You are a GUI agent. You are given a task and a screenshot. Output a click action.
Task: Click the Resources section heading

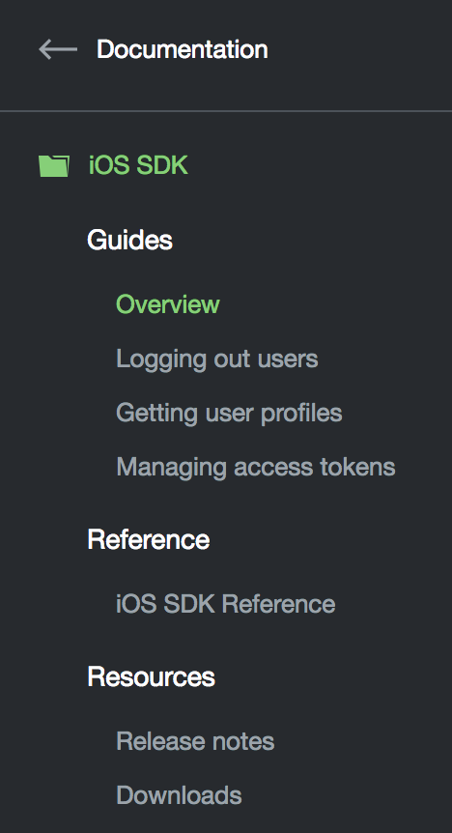[152, 676]
